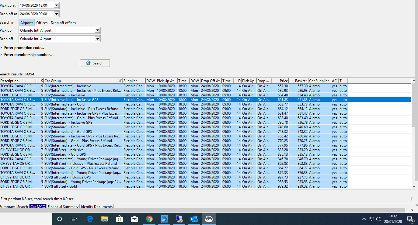The width and height of the screenshot is (418, 225).
Task: Open the Mail app from the taskbar
Action: (134, 219)
